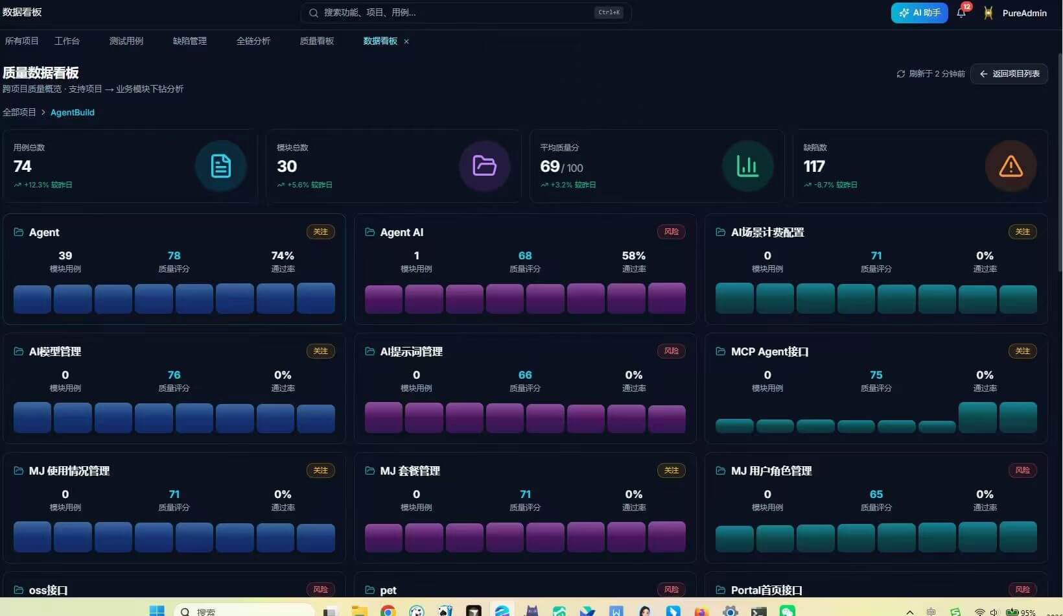Click the 74% 通过率 value on Agent card
Viewport: 1063px width, 616px height.
click(283, 255)
